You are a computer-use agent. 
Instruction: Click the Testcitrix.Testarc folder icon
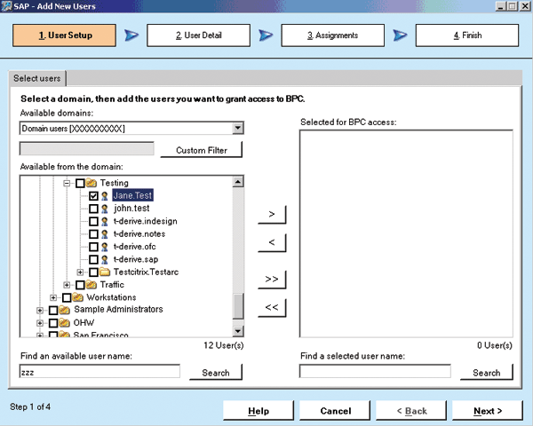click(105, 272)
